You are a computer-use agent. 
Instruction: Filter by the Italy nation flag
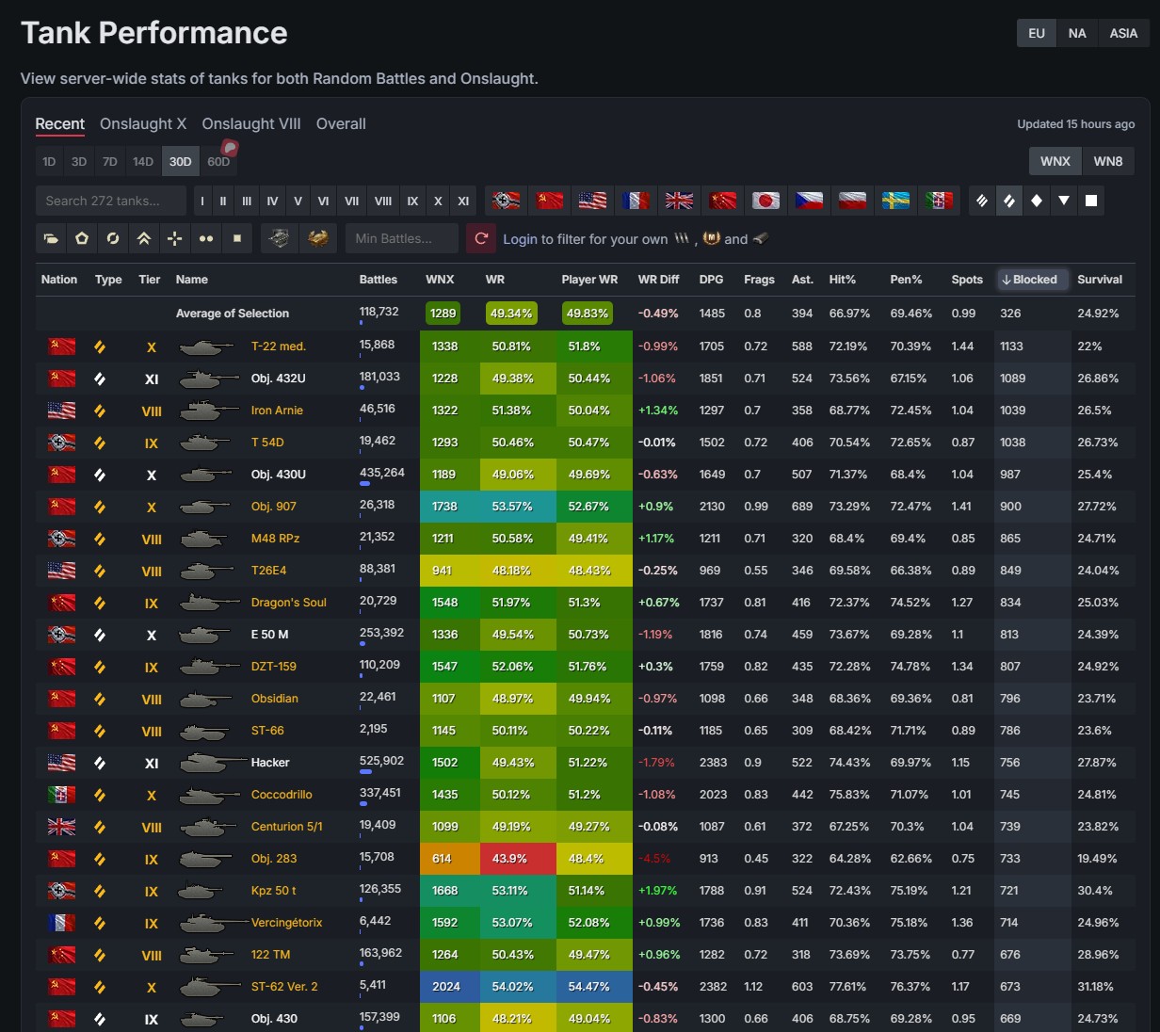[x=939, y=201]
